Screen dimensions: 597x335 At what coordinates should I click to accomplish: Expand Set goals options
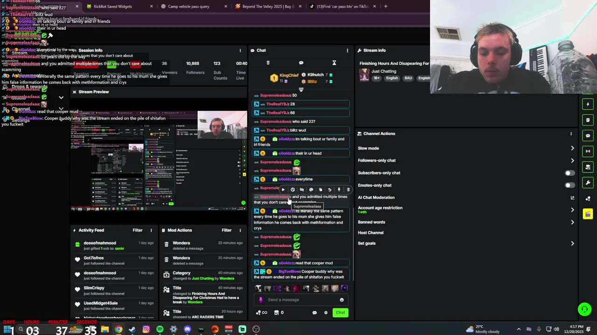(x=572, y=243)
